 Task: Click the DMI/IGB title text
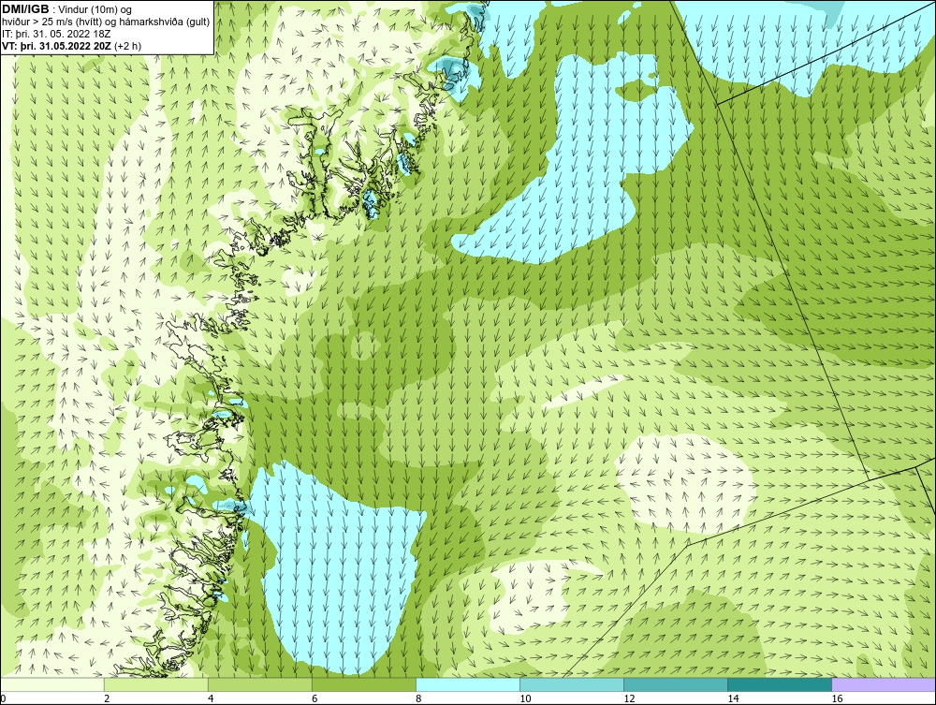(x=25, y=9)
